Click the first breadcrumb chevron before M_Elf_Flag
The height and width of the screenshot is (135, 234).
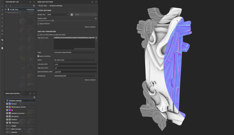tap(38, 6)
